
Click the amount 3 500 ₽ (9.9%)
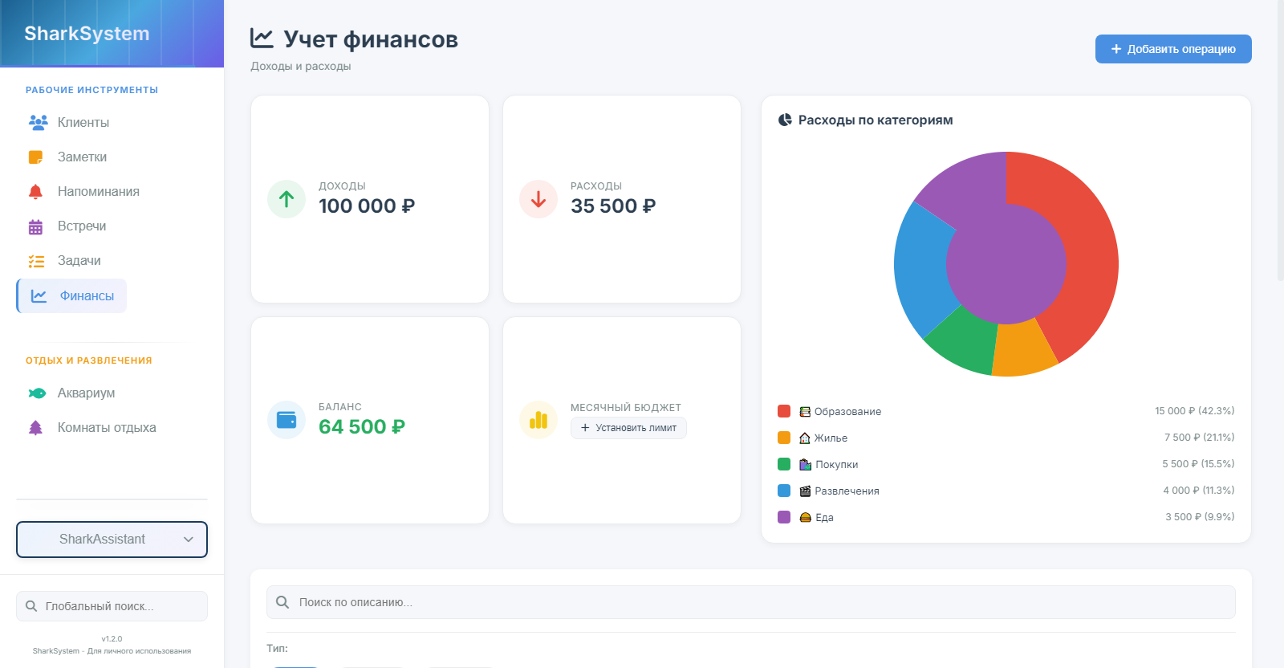pyautogui.click(x=1200, y=517)
